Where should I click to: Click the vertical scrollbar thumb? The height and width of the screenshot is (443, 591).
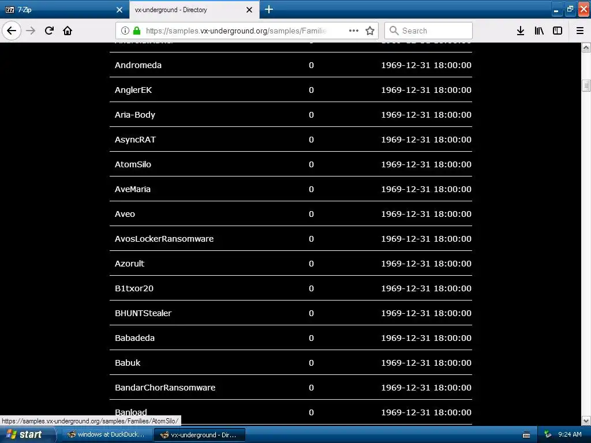pyautogui.click(x=586, y=86)
